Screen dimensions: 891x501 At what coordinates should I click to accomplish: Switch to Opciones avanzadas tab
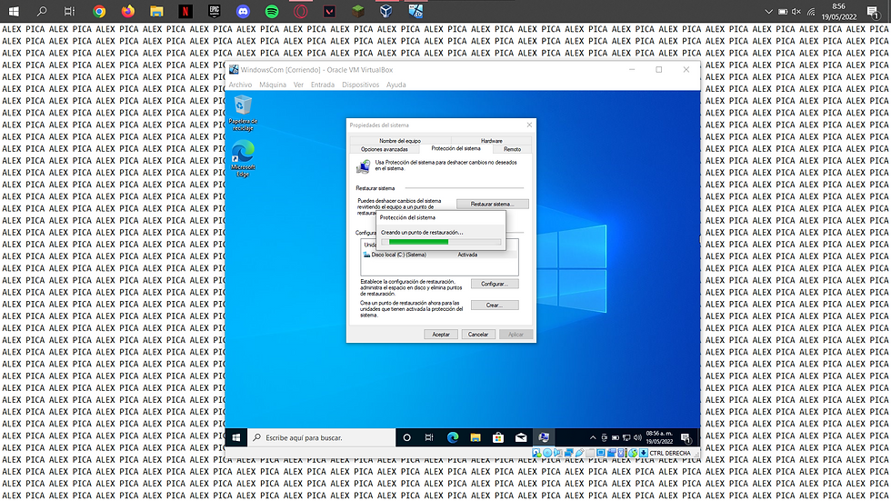point(384,149)
